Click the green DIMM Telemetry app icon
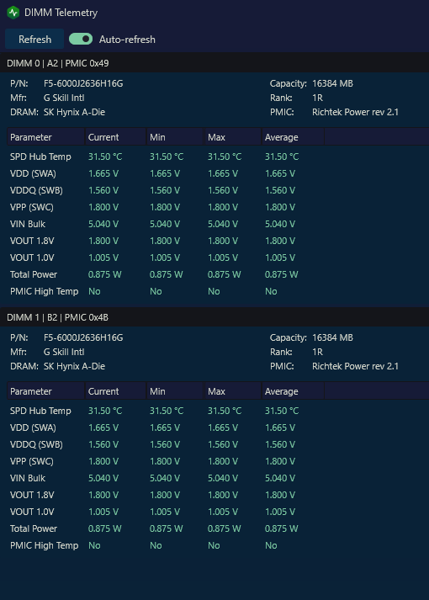The image size is (429, 600). (13, 13)
